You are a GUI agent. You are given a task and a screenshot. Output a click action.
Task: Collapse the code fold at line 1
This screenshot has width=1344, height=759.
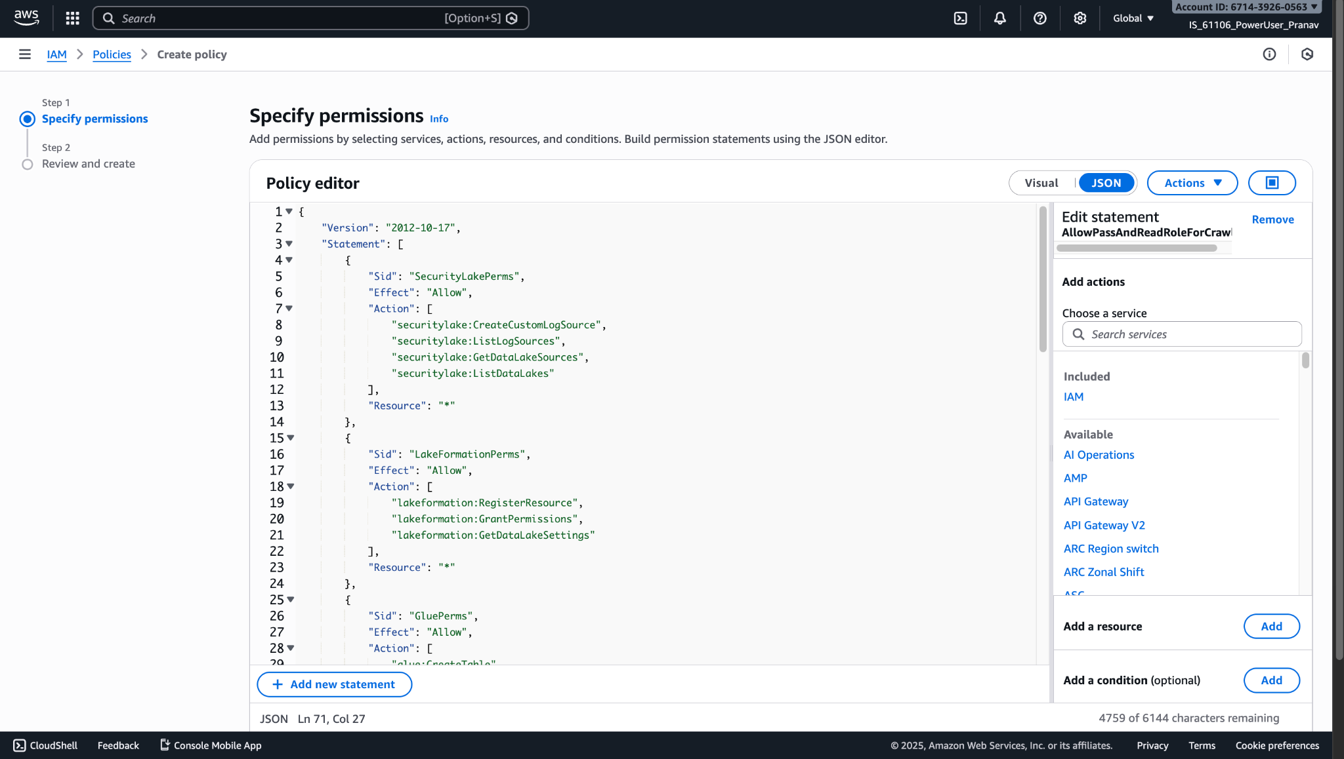tap(289, 212)
